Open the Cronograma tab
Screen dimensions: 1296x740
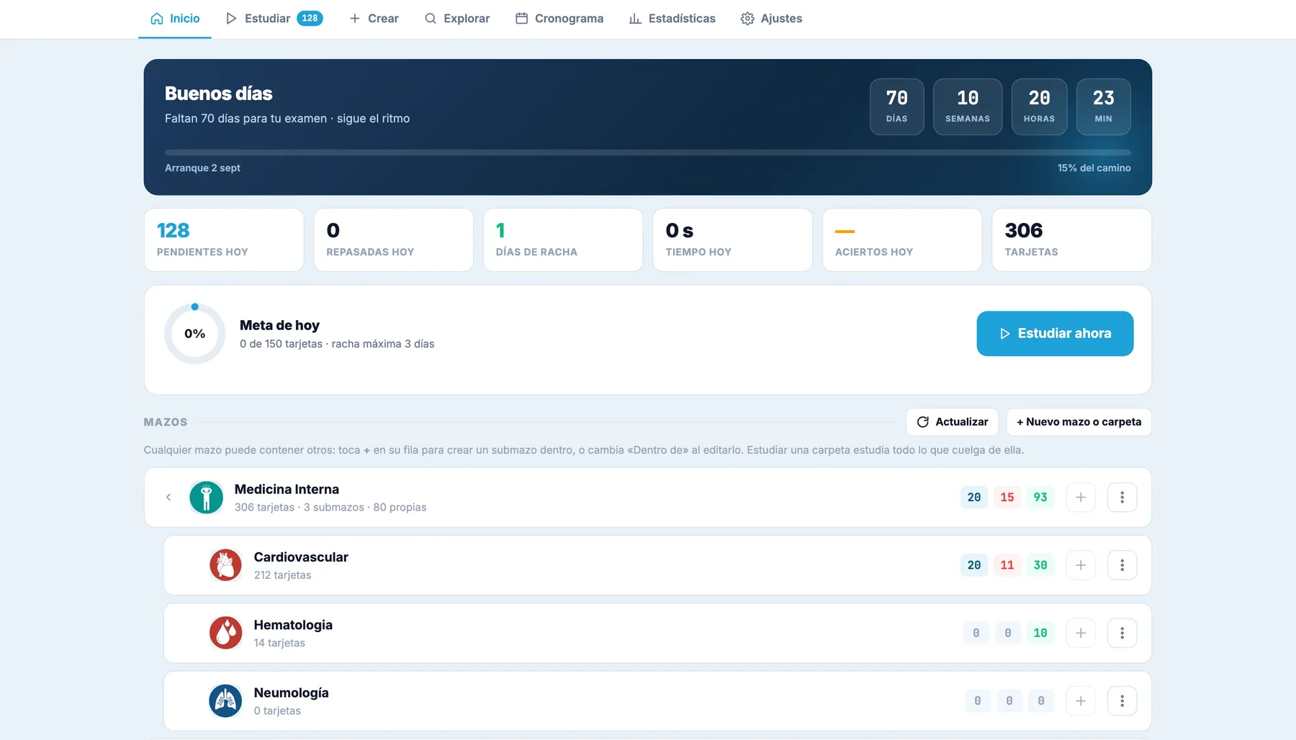pyautogui.click(x=559, y=19)
